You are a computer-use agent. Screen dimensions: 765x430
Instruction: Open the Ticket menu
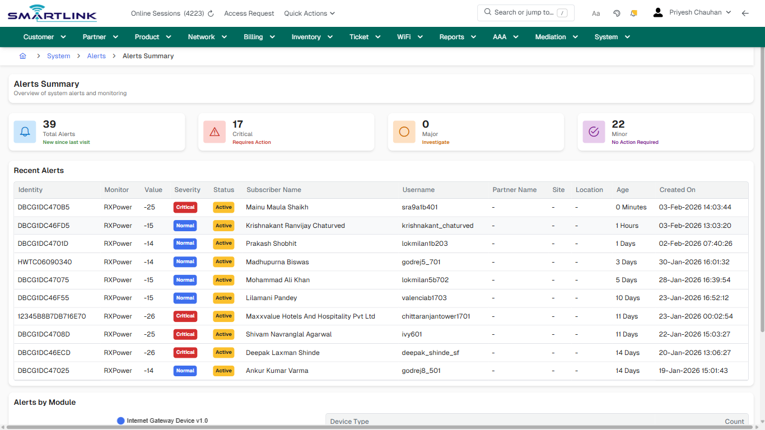(x=364, y=36)
